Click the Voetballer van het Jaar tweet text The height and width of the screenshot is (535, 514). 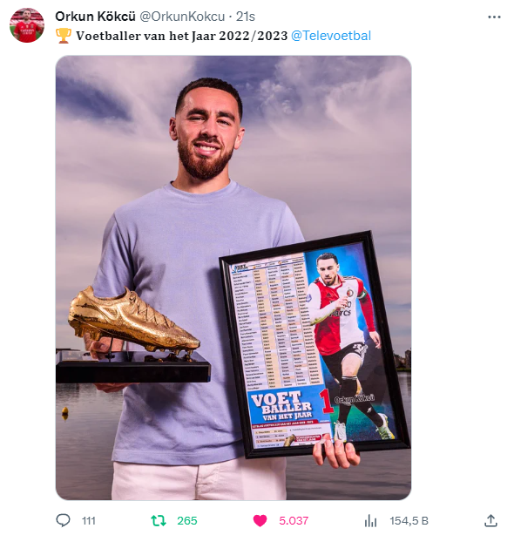(182, 36)
